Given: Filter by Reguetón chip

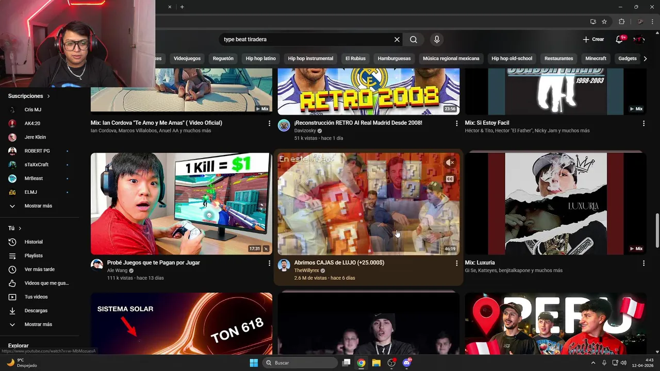Looking at the screenshot, I should [x=223, y=59].
